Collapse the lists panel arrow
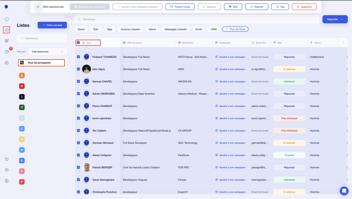 [69, 13]
